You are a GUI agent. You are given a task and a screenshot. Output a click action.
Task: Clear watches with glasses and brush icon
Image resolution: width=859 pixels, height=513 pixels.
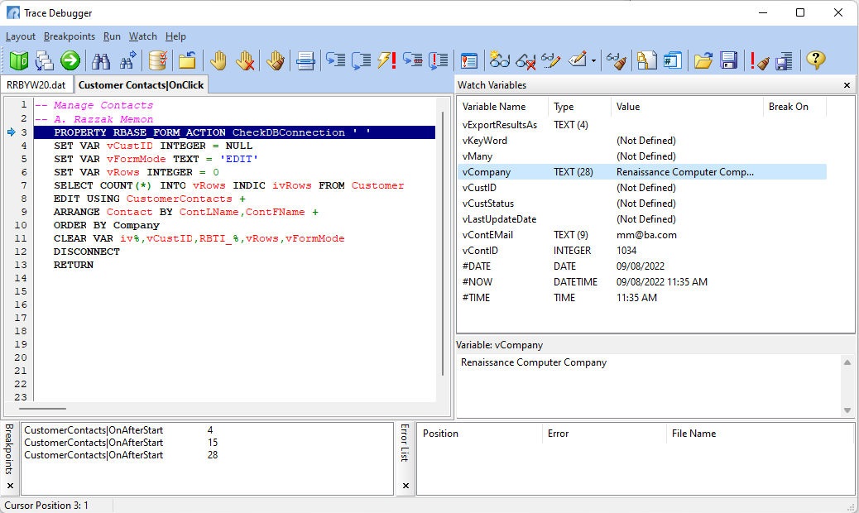point(617,60)
